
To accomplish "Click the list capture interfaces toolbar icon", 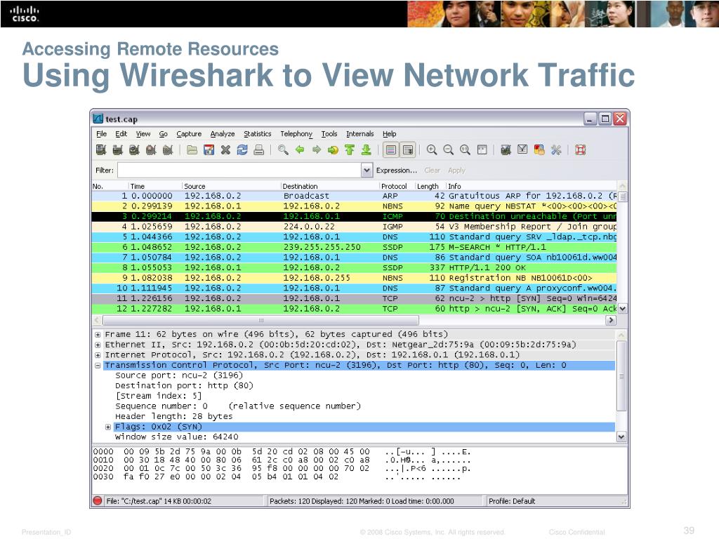I will click(101, 150).
